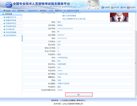Image resolution: width=137 pixels, height=106 pixels.
Task: Click footer text 山东山大鸥玛软件有限公司
Action: click(x=73, y=104)
